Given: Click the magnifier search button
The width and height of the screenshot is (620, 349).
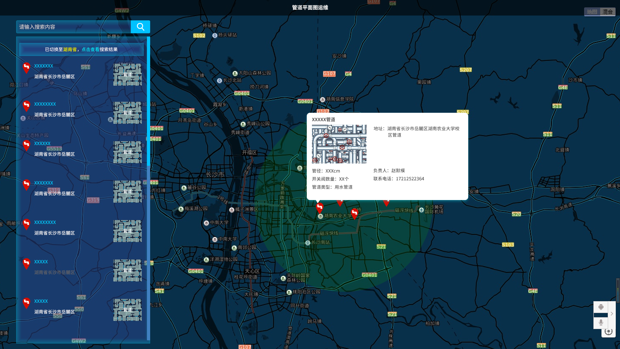Looking at the screenshot, I should [140, 27].
